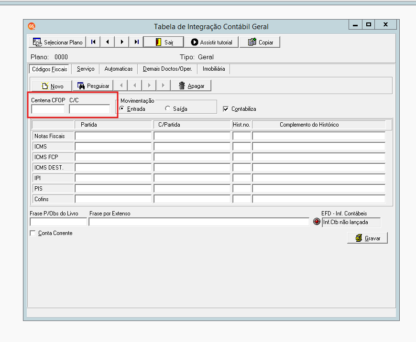The image size is (416, 342).
Task: Switch to the Códigos Fiscais tab
Action: click(50, 69)
